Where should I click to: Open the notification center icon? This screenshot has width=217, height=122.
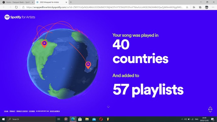click(213, 119)
